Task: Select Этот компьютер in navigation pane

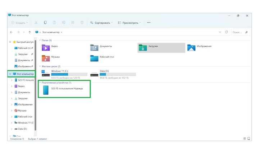Action: click(x=23, y=74)
